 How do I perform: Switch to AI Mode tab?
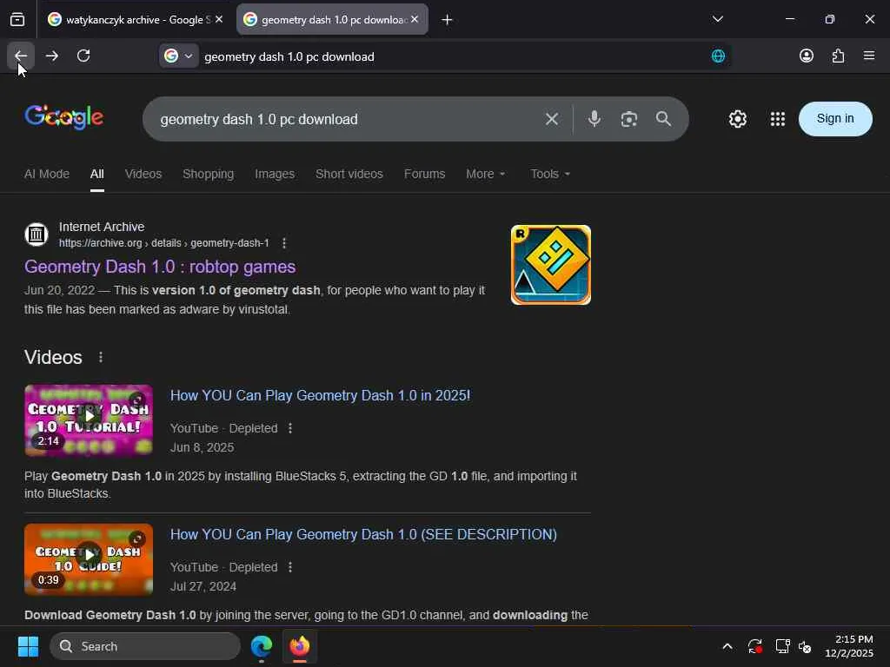pyautogui.click(x=47, y=174)
